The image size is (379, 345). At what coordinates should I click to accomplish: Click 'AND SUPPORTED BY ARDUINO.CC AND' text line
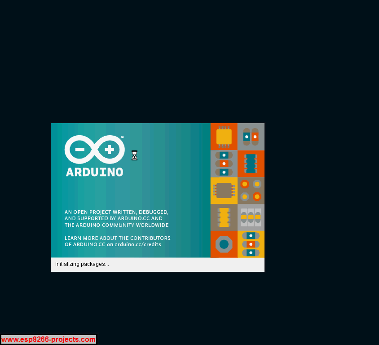(113, 218)
